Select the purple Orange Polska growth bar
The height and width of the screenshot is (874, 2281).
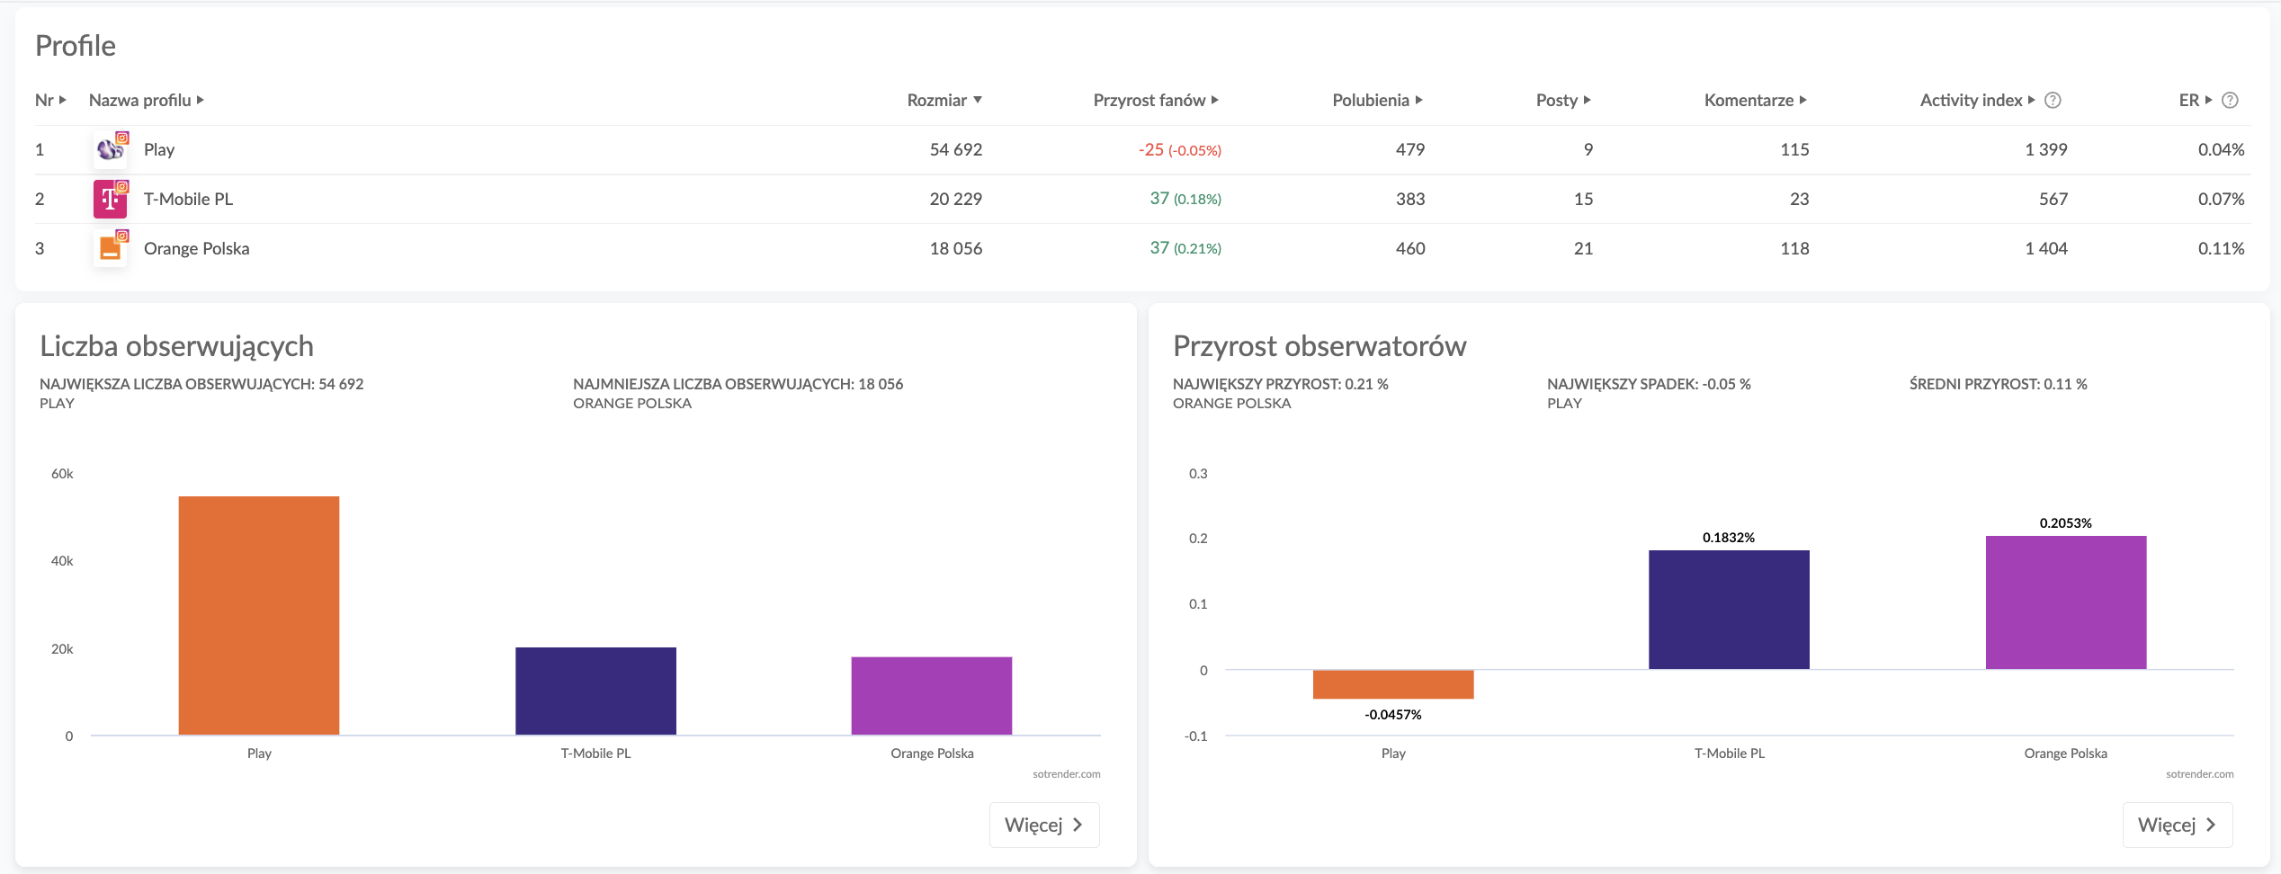[2065, 602]
